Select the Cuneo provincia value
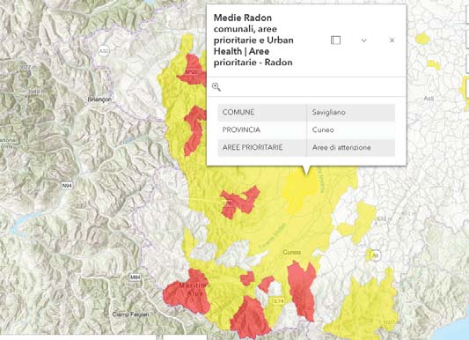Image resolution: width=469 pixels, height=340 pixels. (323, 129)
